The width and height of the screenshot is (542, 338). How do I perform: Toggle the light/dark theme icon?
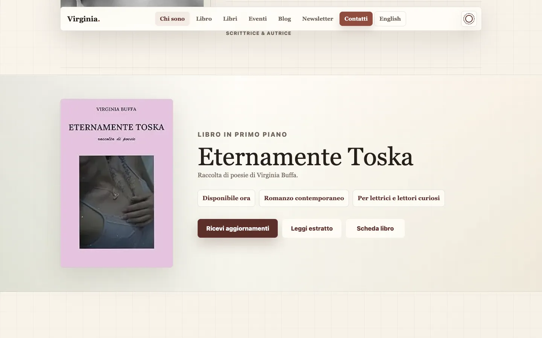(x=469, y=19)
